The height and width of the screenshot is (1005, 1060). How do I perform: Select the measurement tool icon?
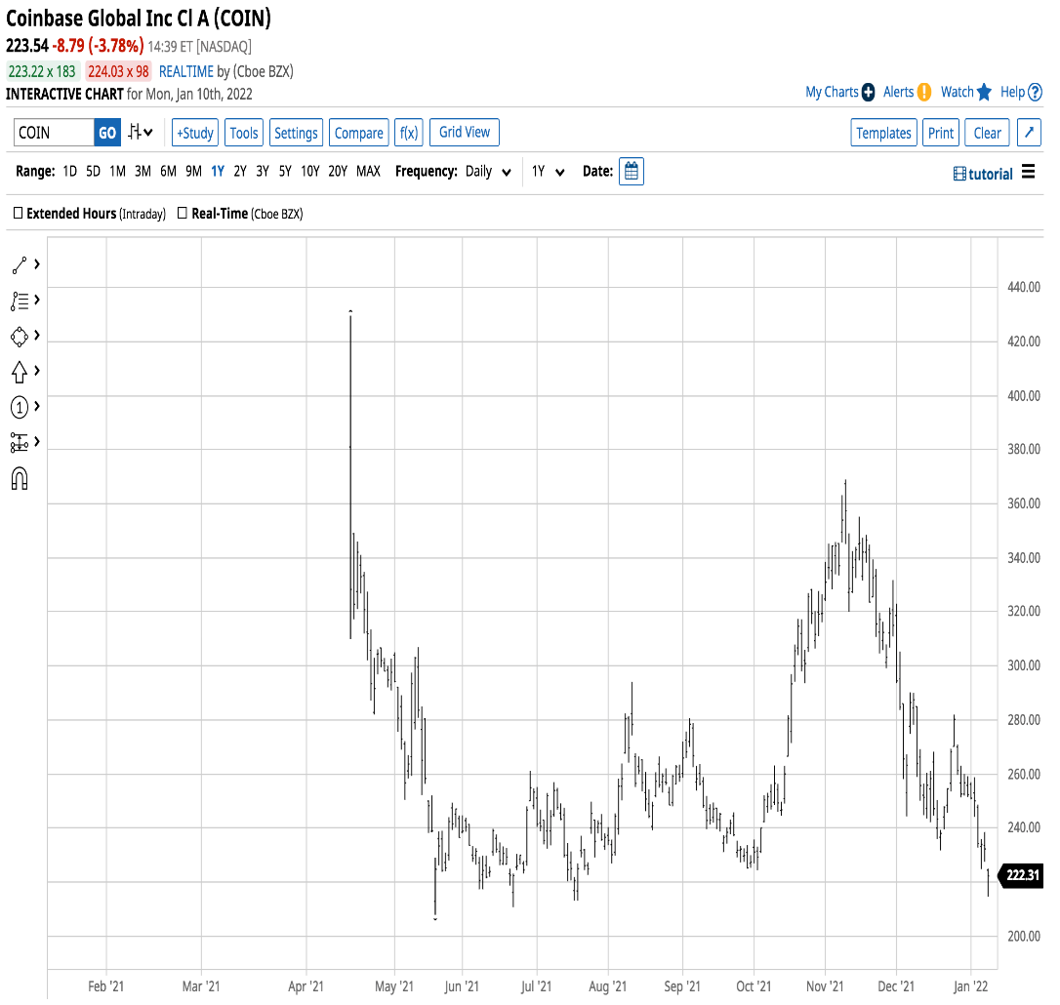(19, 443)
